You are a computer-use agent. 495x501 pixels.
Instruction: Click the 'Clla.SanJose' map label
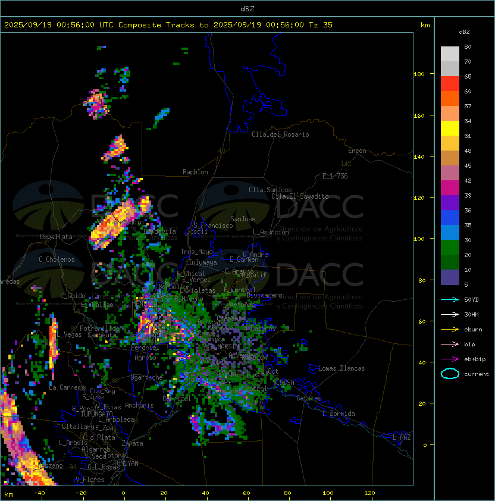pos(270,190)
